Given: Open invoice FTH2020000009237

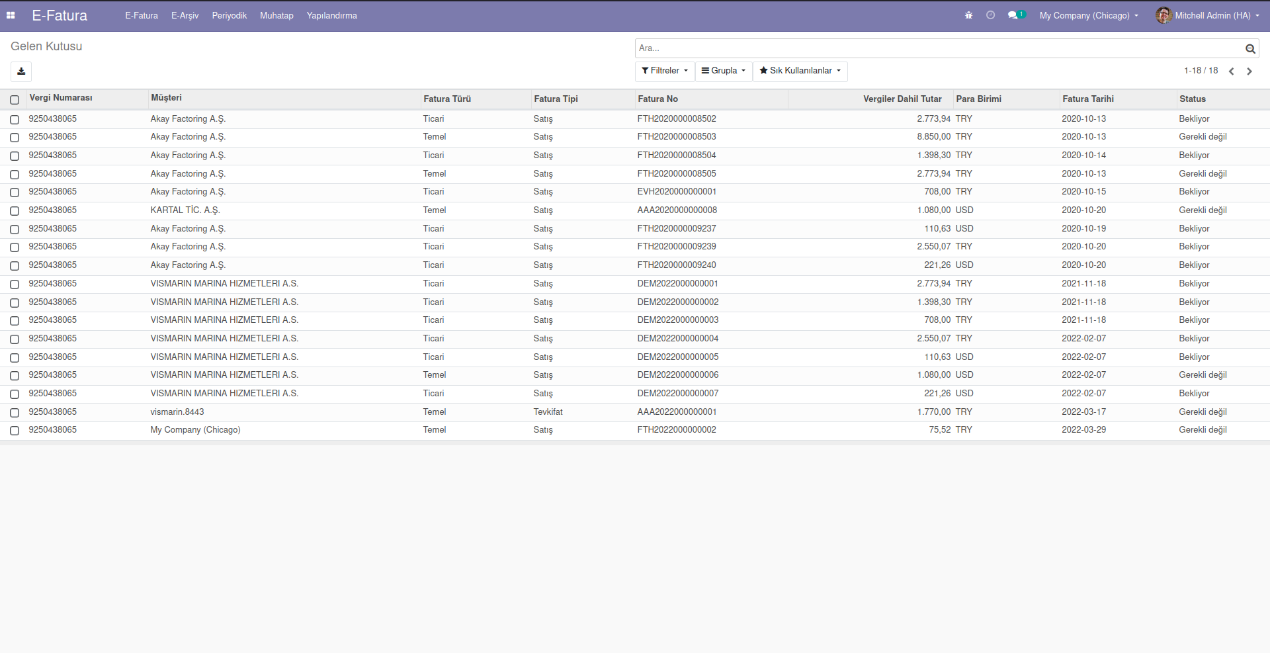Looking at the screenshot, I should coord(677,229).
